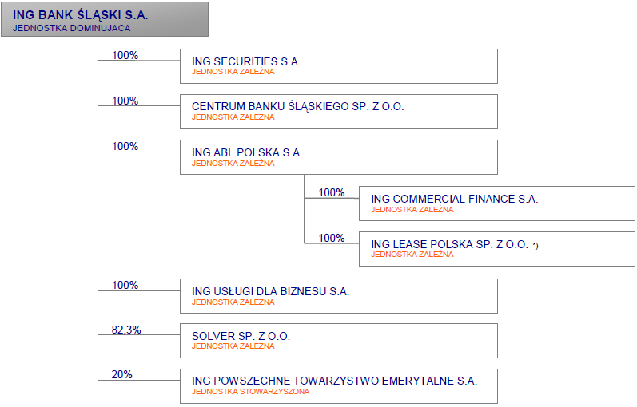
Task: Click the footnote asterisk after ING Lease Polska
Action: (x=535, y=245)
